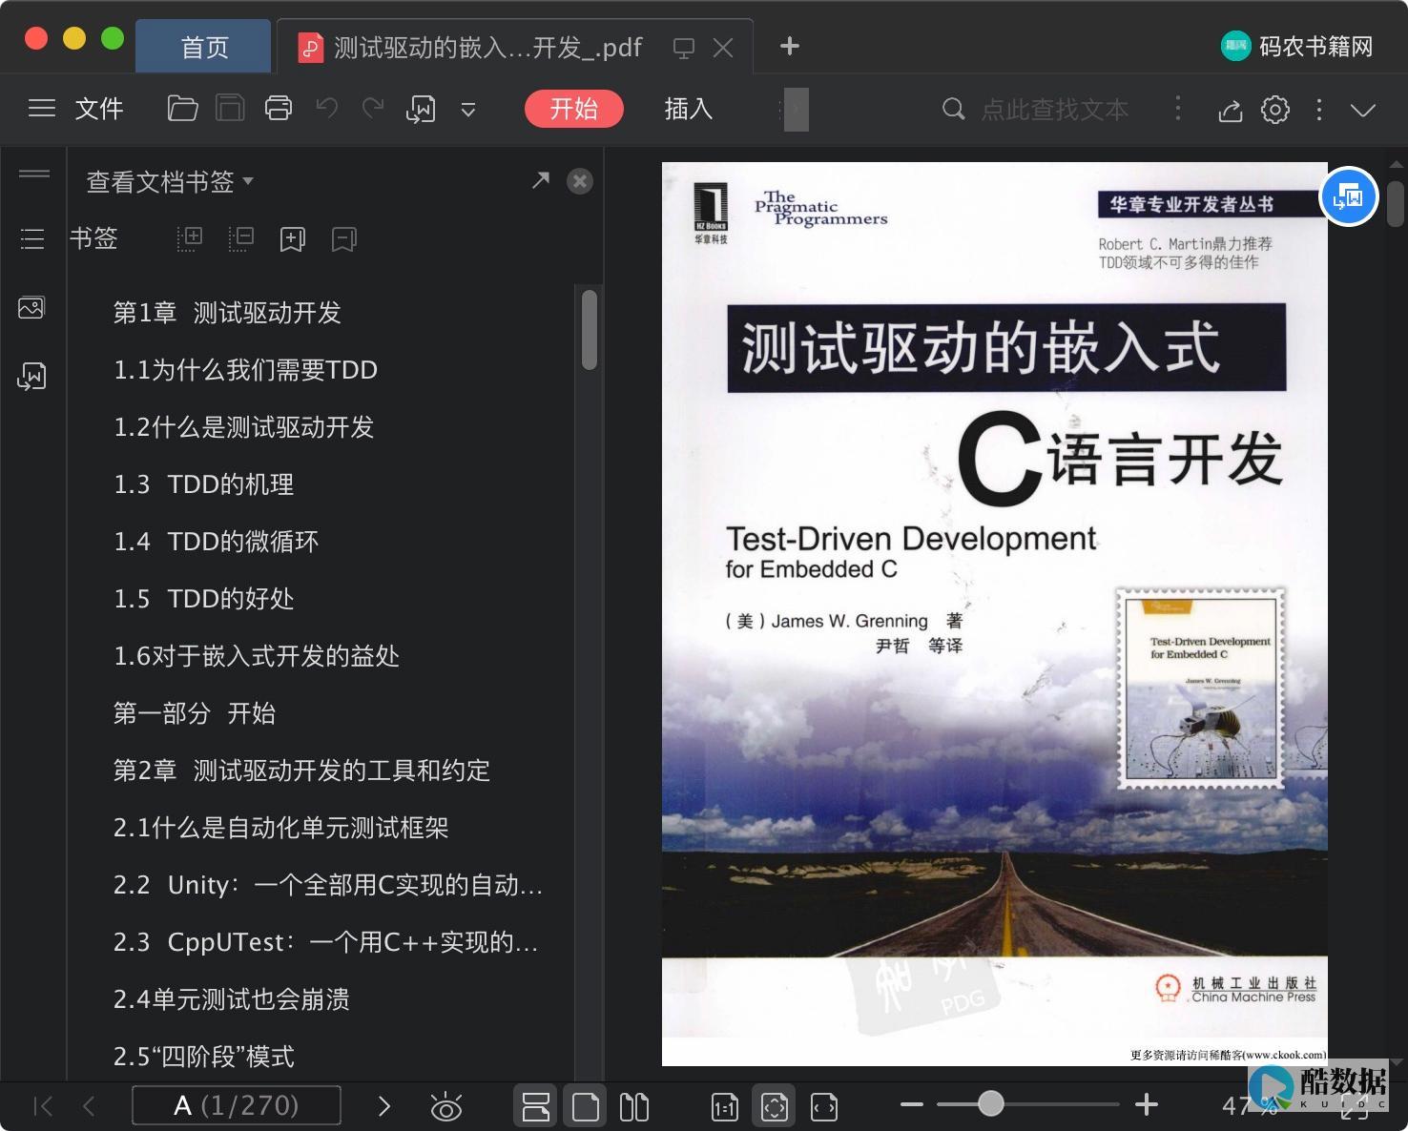Open the hamburger 文件 menu icon
1408x1131 pixels.
point(42,109)
